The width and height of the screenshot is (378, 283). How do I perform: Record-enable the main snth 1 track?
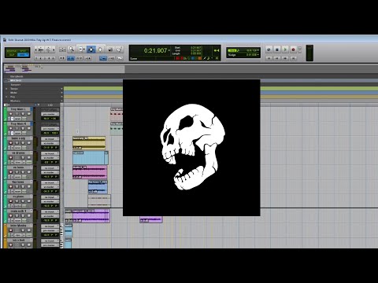point(11,215)
